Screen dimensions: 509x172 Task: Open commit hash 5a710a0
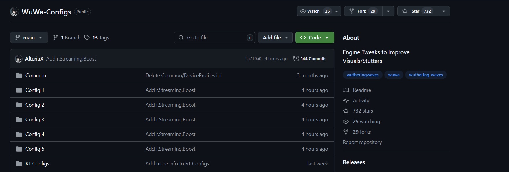coord(253,59)
